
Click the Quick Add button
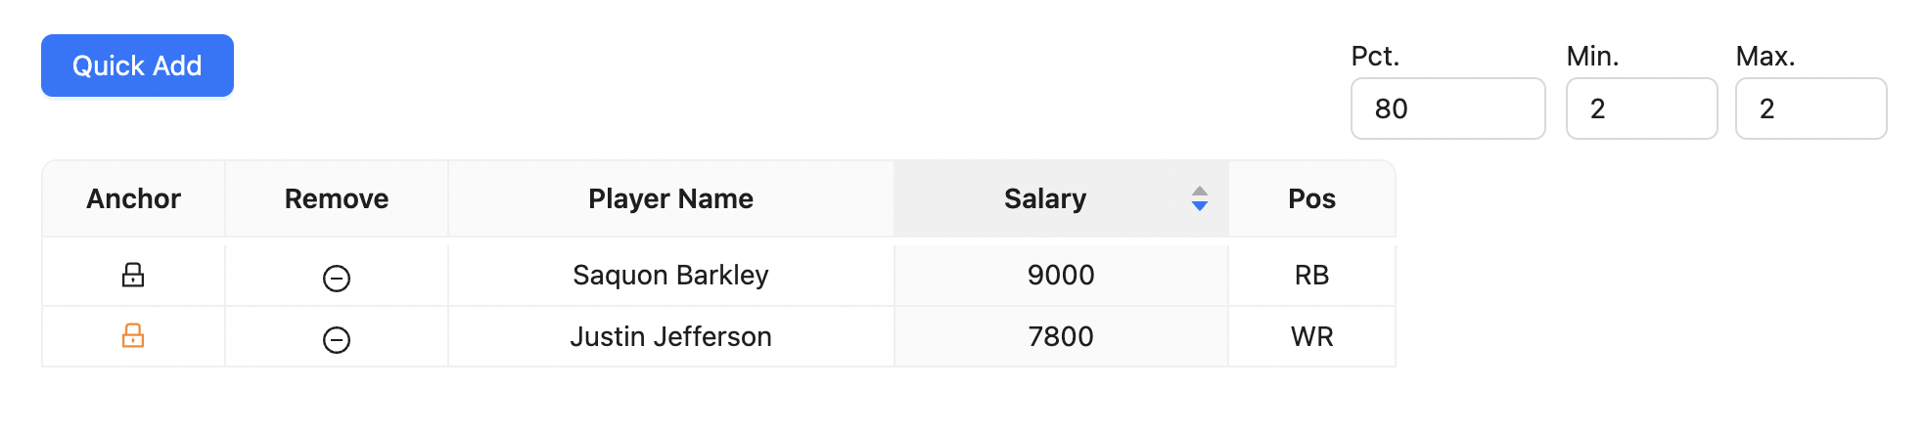pyautogui.click(x=137, y=65)
